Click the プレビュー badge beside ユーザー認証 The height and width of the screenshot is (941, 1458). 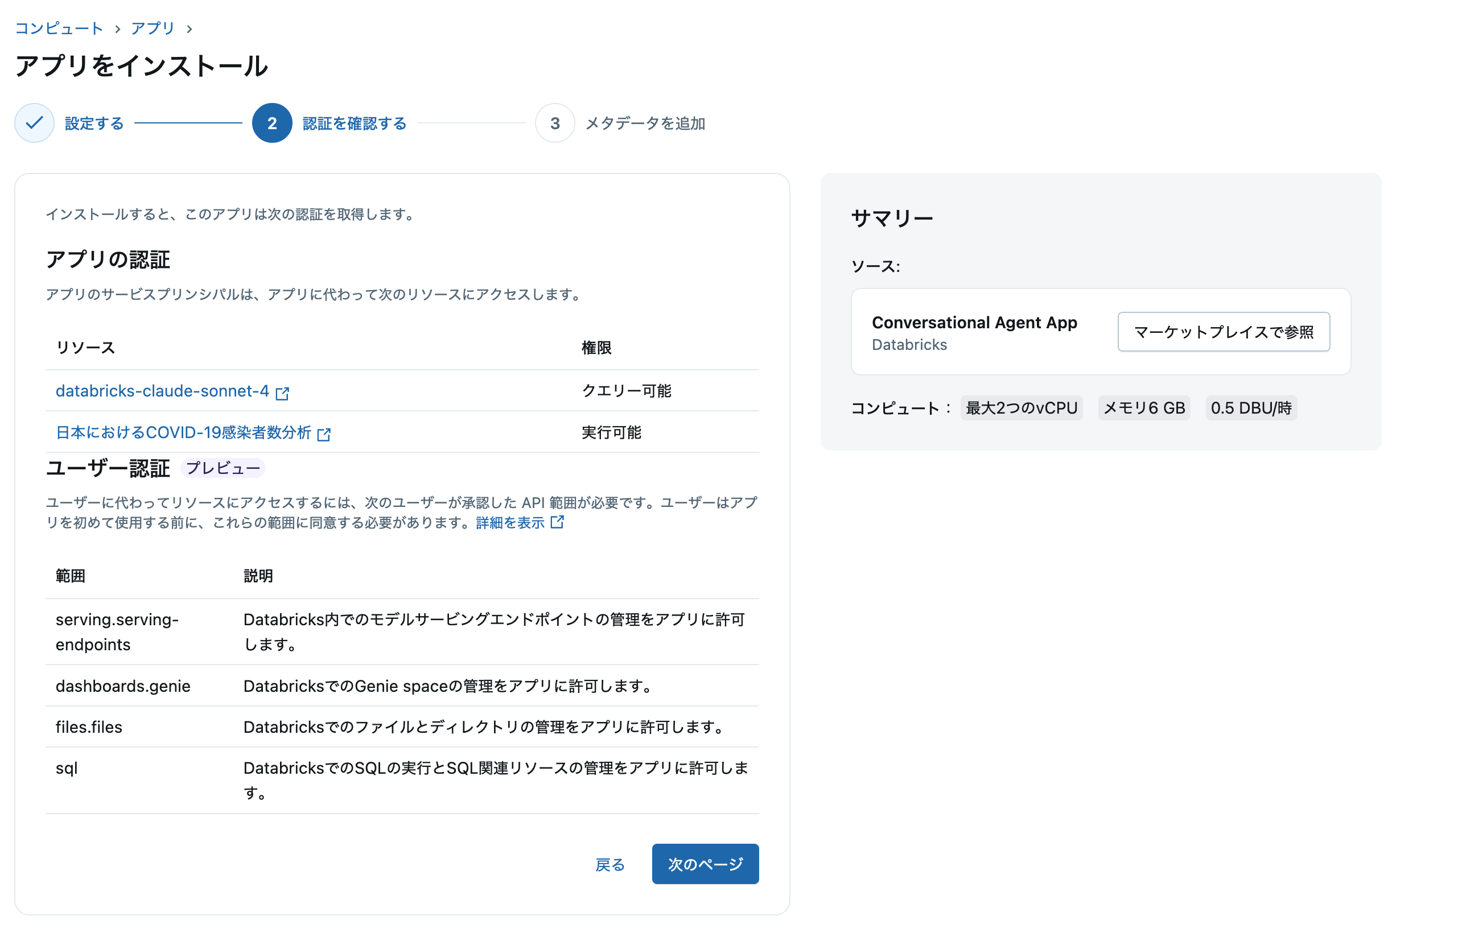(223, 468)
